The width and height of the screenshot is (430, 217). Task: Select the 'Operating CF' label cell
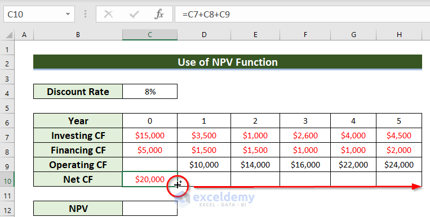(78, 165)
